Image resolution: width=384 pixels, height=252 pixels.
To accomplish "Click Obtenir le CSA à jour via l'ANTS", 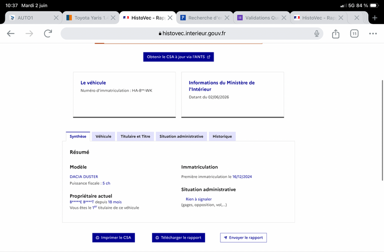I will (179, 57).
